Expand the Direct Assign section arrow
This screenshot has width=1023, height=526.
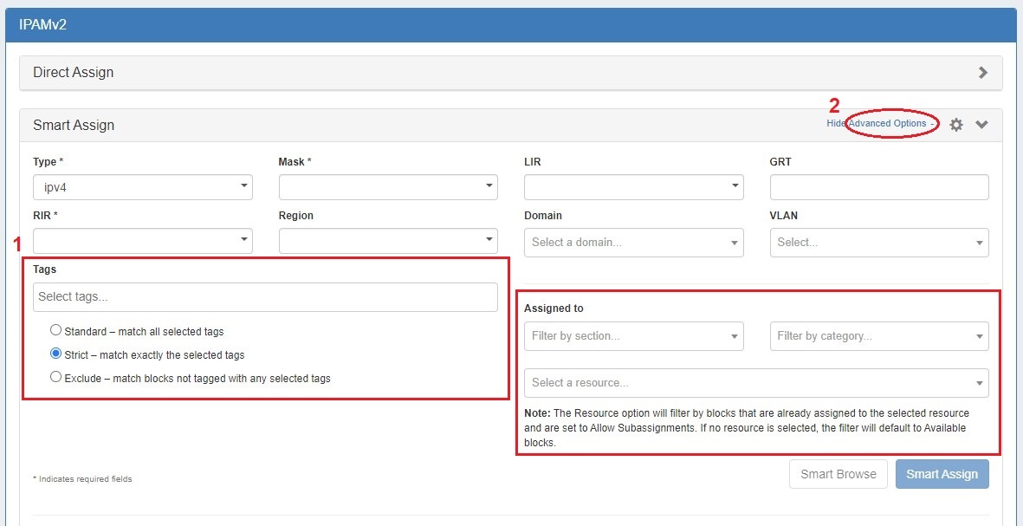click(982, 73)
